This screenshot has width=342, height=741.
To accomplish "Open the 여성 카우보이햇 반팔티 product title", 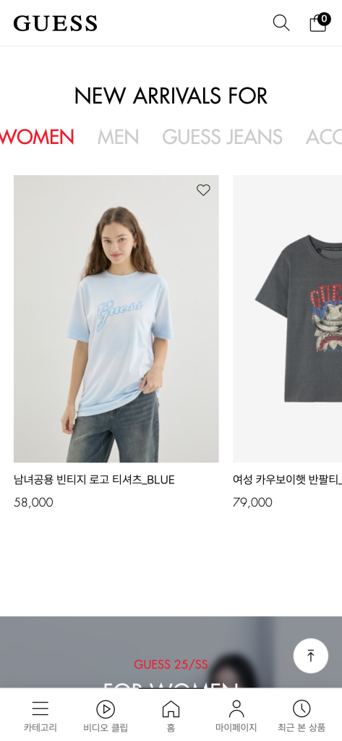I will 287,480.
